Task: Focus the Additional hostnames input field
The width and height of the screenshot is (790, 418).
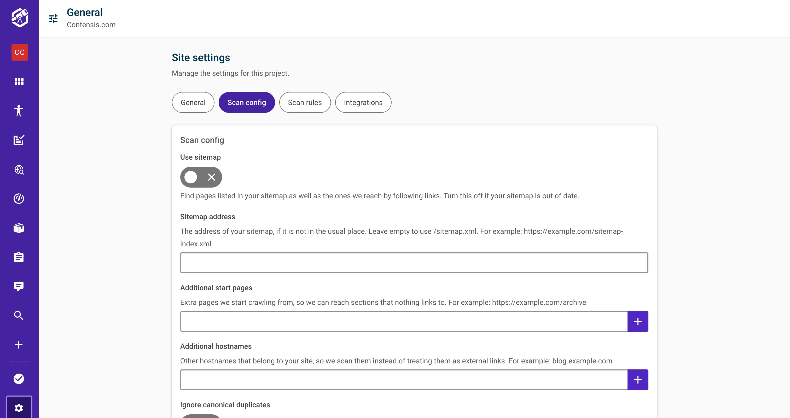Action: point(404,380)
